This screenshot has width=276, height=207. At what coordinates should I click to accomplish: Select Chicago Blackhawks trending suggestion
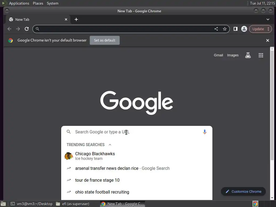click(137, 156)
